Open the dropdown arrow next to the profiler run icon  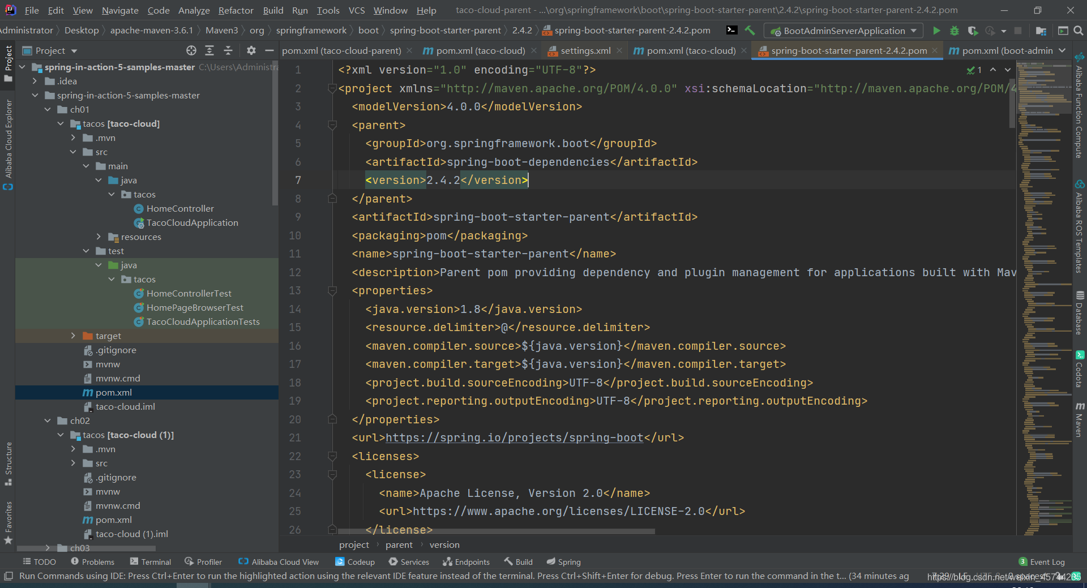pyautogui.click(x=1004, y=31)
